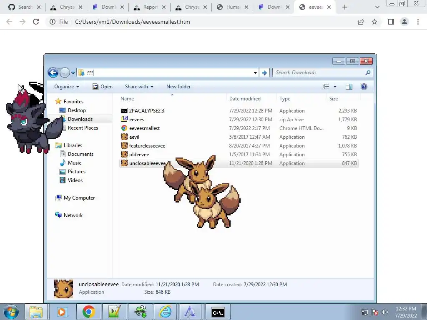Viewport: 427px width, 320px height.
Task: Select the unclosableeevee icon in the file list
Action: [x=124, y=163]
